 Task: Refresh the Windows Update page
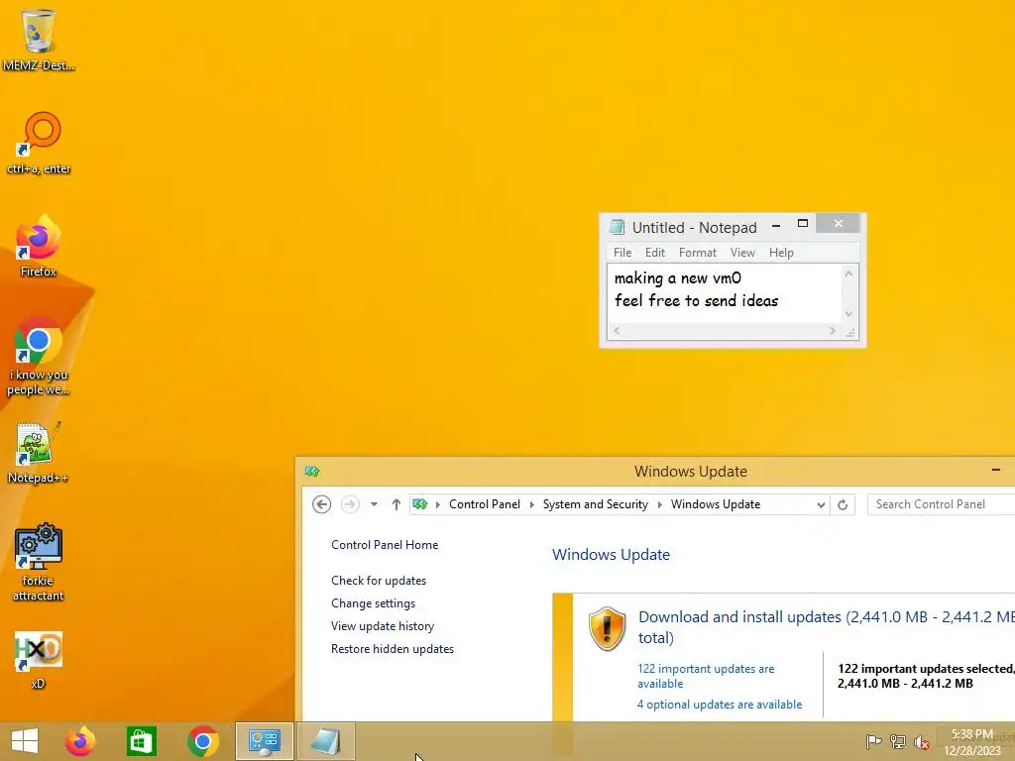[x=843, y=504]
